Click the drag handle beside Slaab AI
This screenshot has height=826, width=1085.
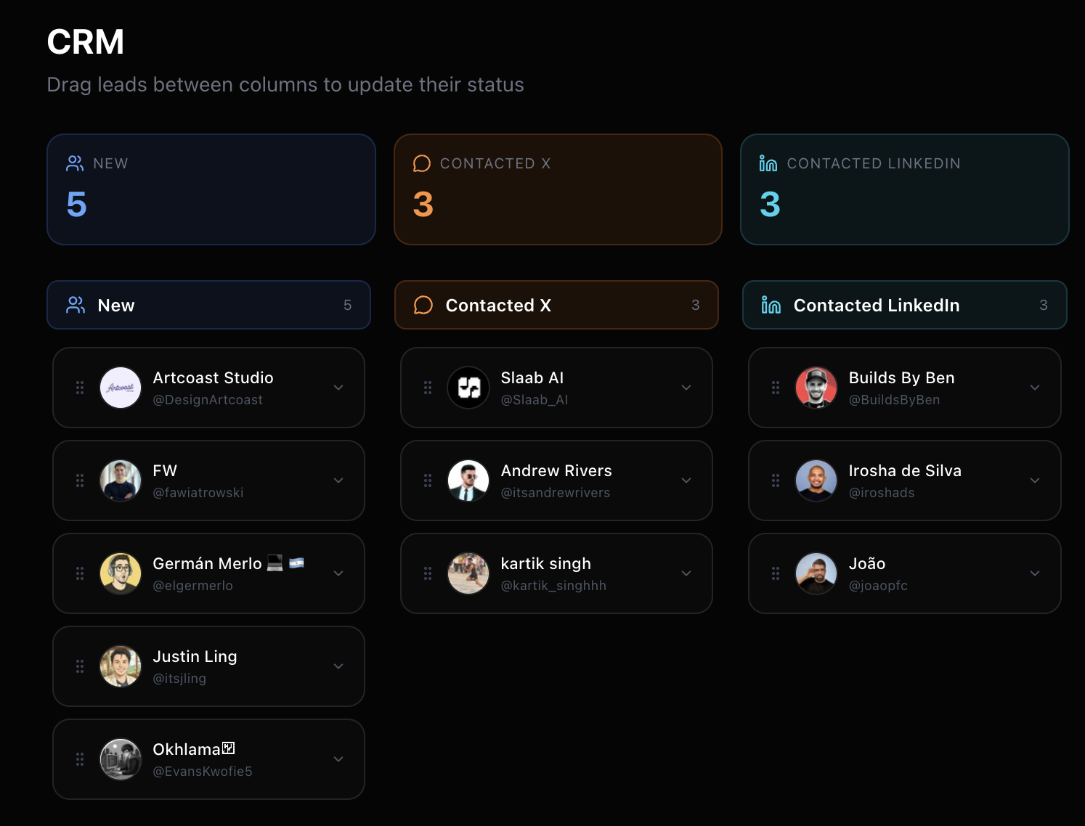pos(428,388)
